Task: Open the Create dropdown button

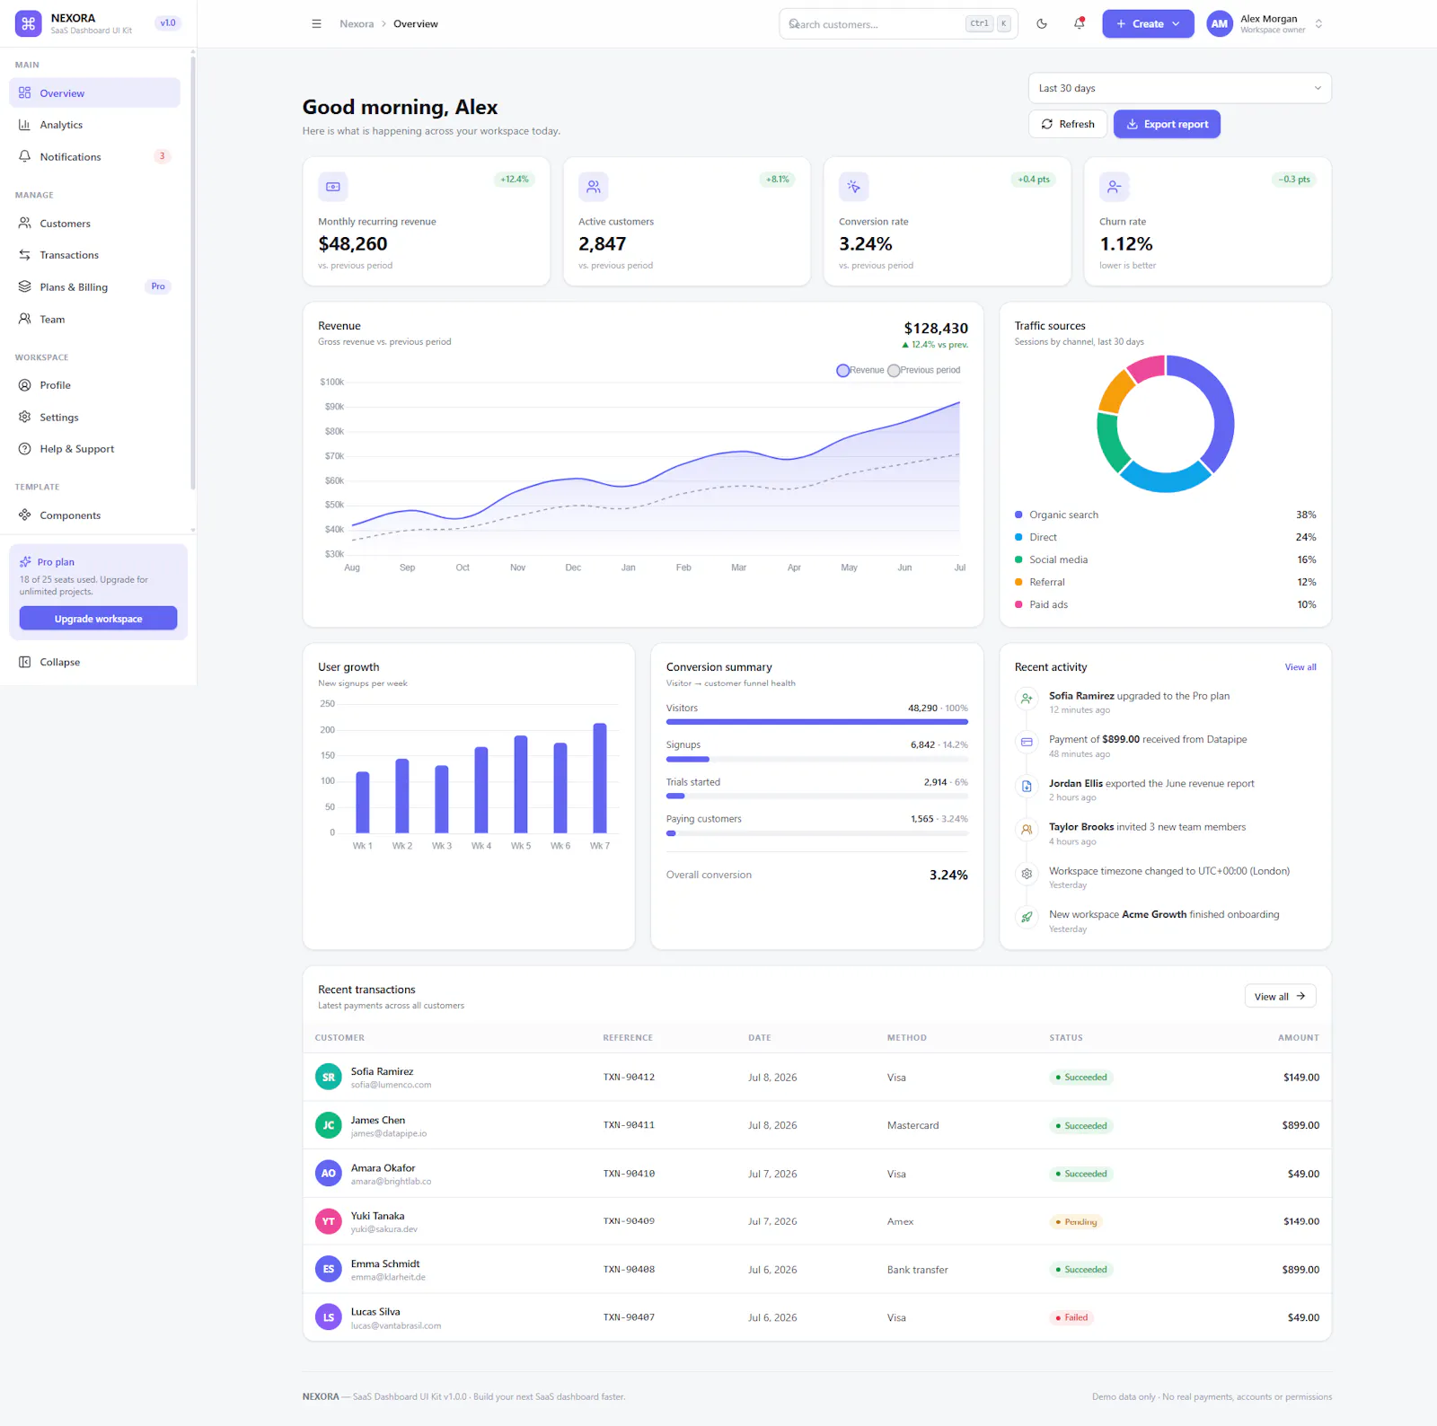Action: (1148, 24)
